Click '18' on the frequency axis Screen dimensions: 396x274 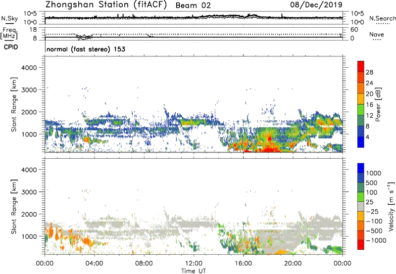(33, 30)
